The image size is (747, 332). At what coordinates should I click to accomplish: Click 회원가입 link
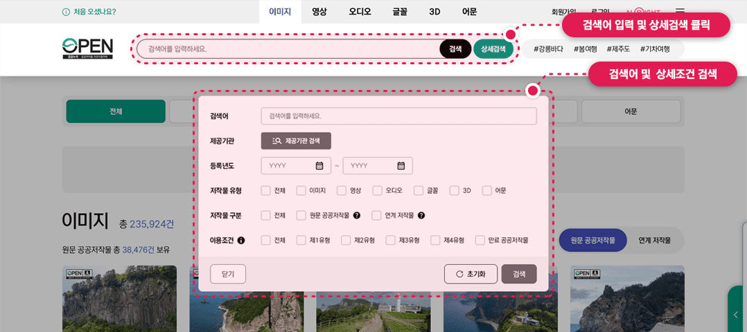[x=563, y=12]
